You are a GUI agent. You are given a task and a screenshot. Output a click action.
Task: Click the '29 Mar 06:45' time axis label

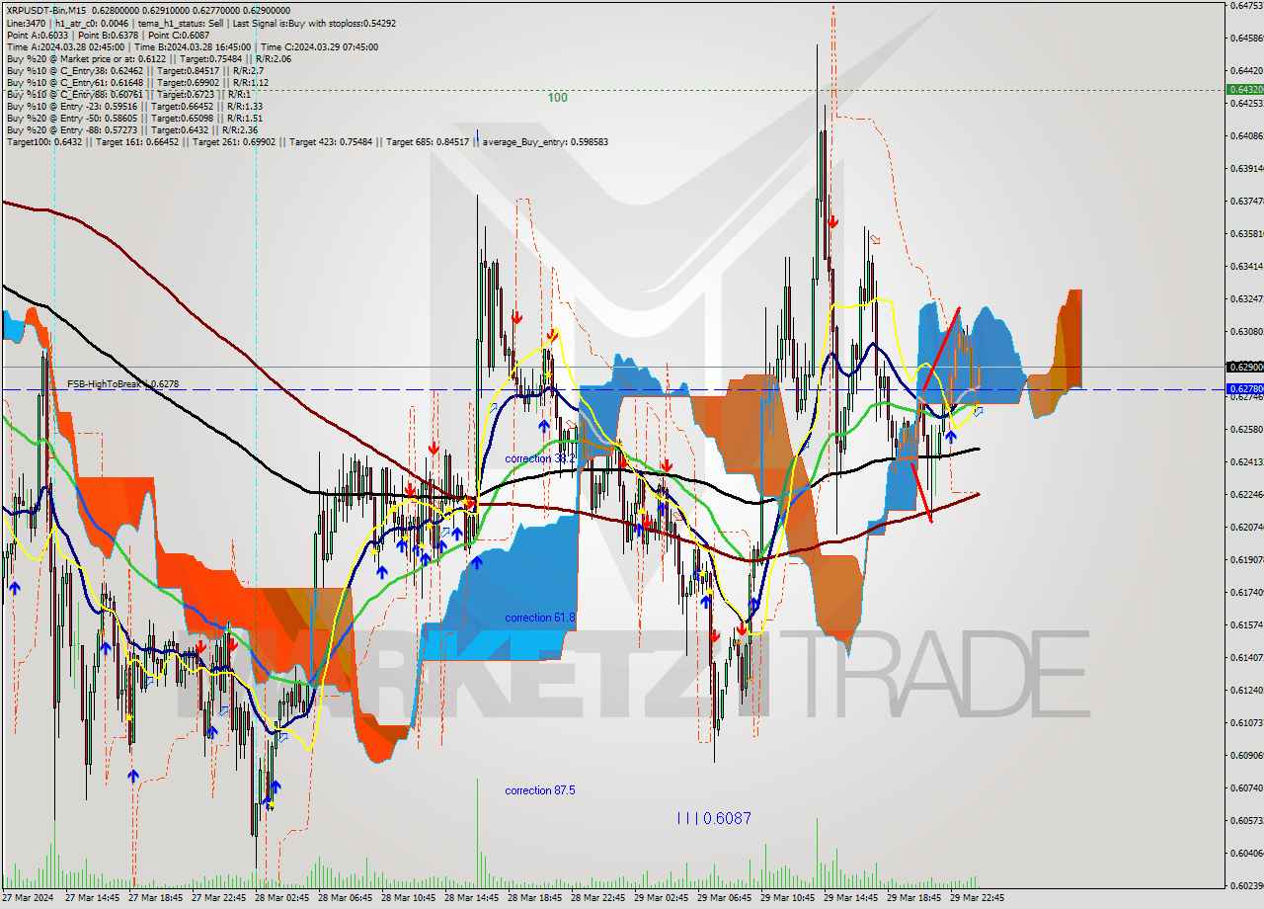coord(724,898)
